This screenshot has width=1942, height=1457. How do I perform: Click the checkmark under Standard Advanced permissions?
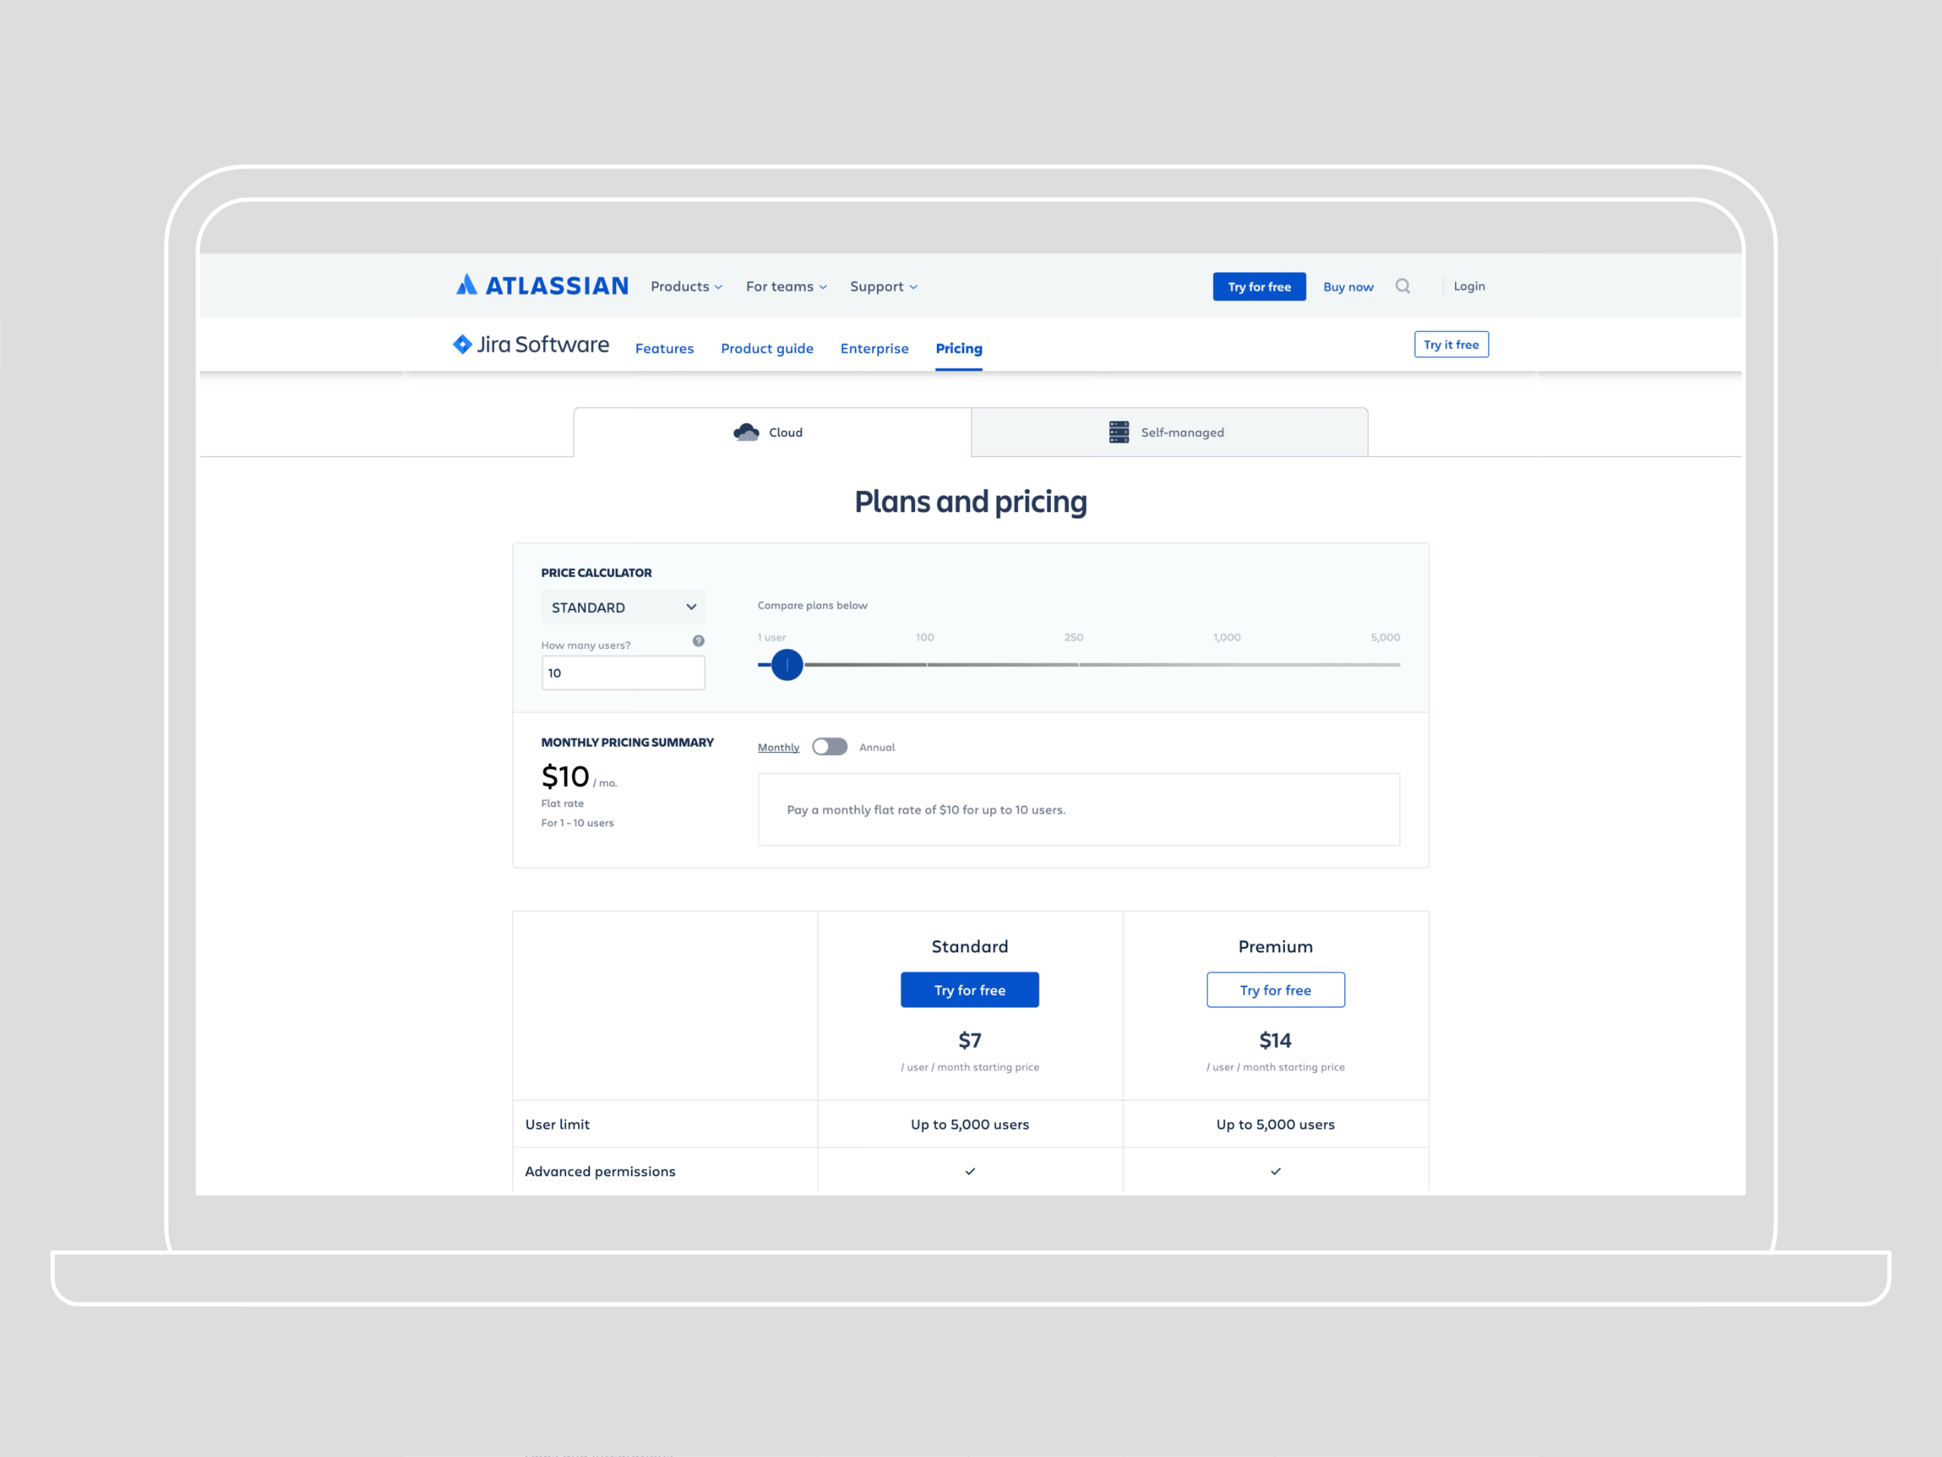click(969, 1171)
